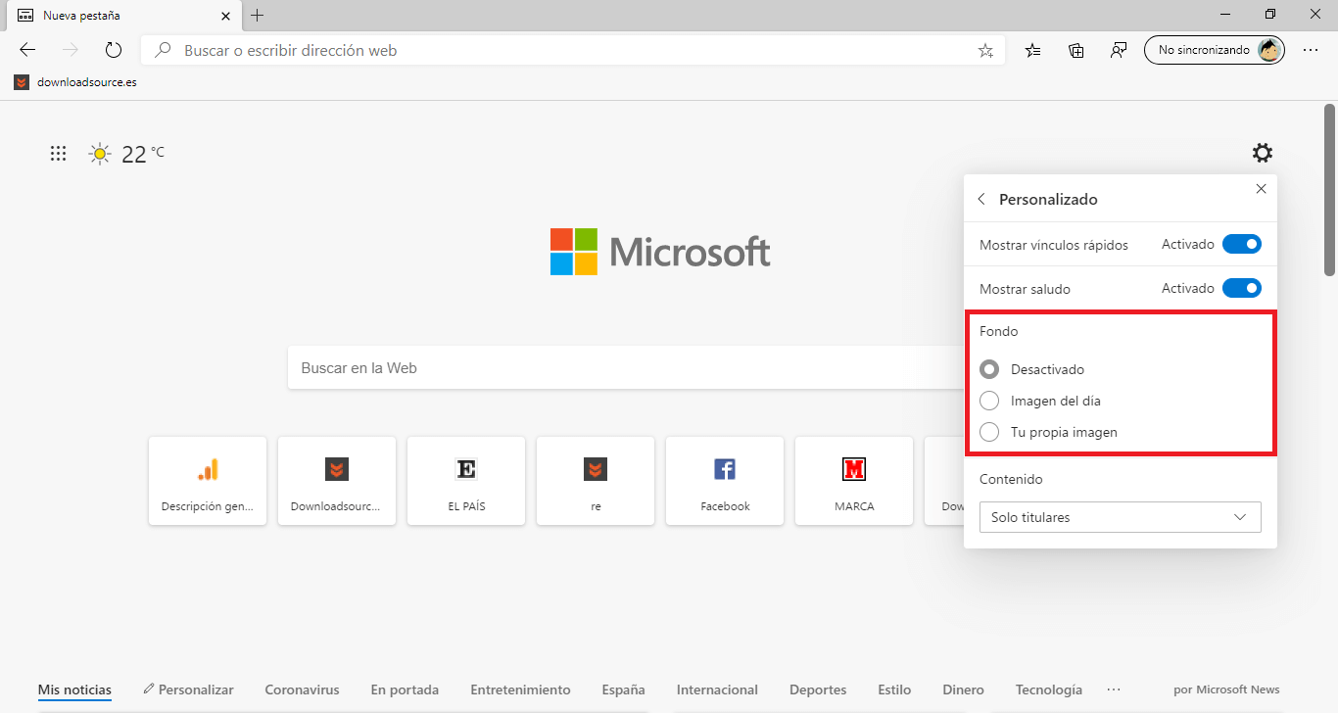Viewport: 1338px width, 713px height.
Task: Open the Favorites list icon
Action: pyautogui.click(x=1032, y=50)
